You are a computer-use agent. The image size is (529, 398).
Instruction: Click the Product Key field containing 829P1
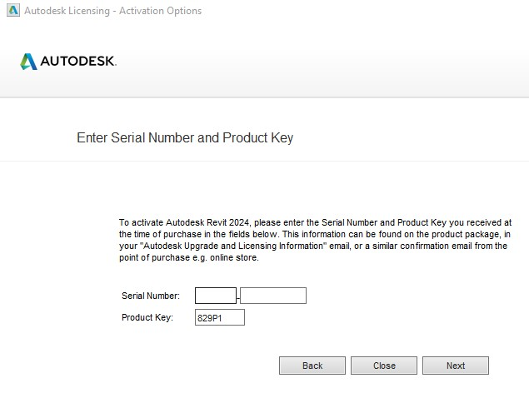[220, 317]
